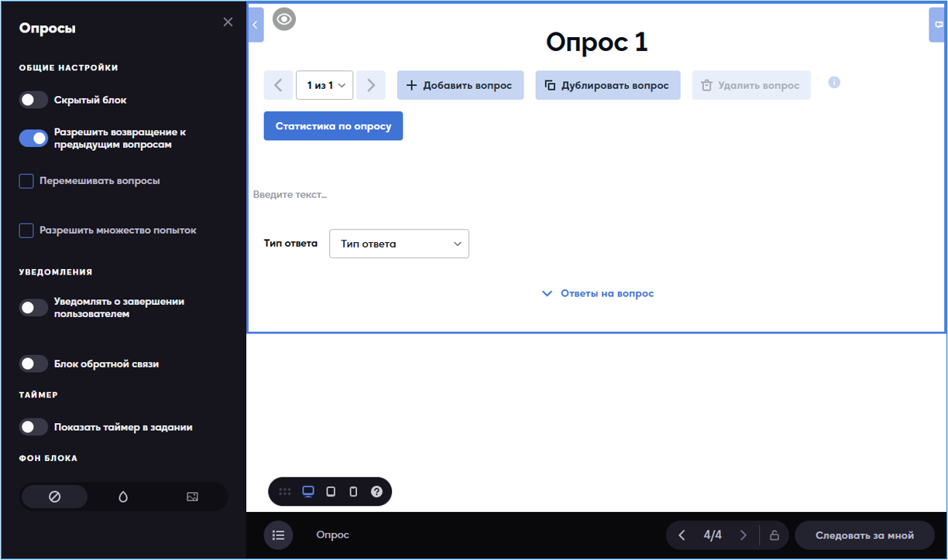Screen dimensions: 948x560
Task: Open Статистика по опросу
Action: click(x=333, y=126)
